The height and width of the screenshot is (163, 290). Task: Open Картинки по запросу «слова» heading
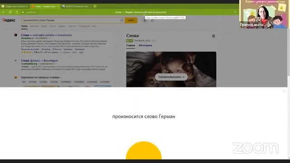(40, 77)
